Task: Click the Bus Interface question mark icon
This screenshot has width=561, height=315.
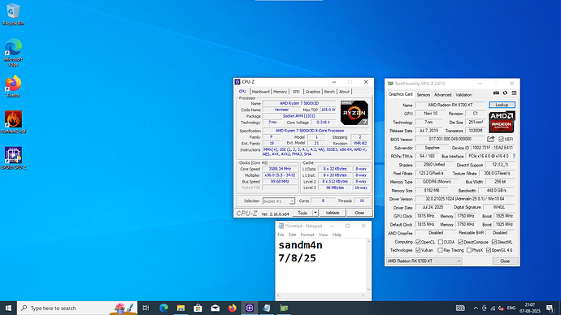Action: [514, 156]
